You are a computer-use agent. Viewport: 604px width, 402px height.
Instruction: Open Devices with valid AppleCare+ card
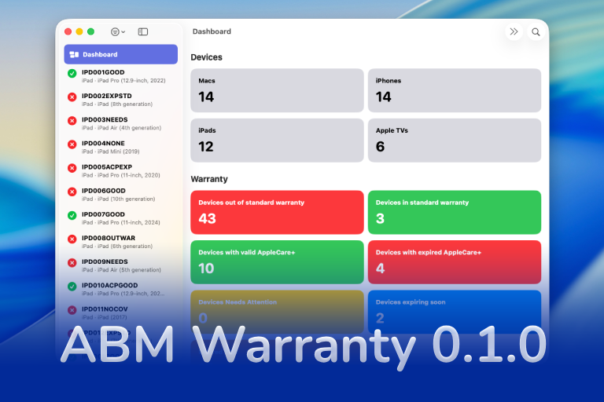point(277,261)
